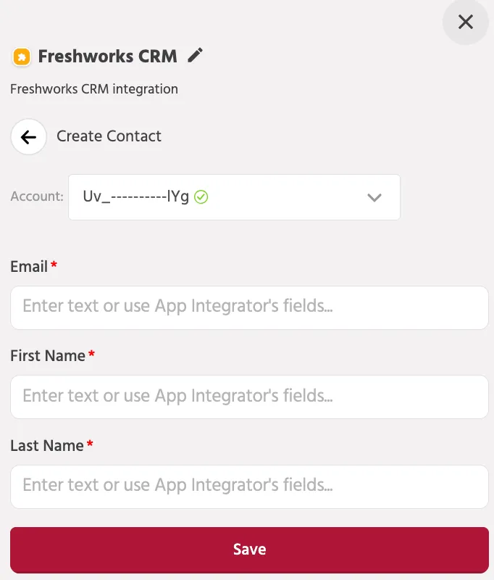Focus the First Name input field

(x=249, y=397)
